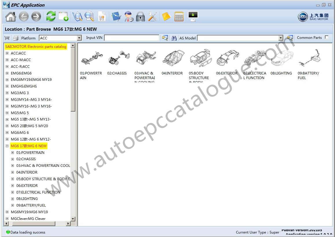This screenshot has height=237, width=335.
Task: Expand MG6MY19:MG6 MY19 tree node
Action: point(7,212)
